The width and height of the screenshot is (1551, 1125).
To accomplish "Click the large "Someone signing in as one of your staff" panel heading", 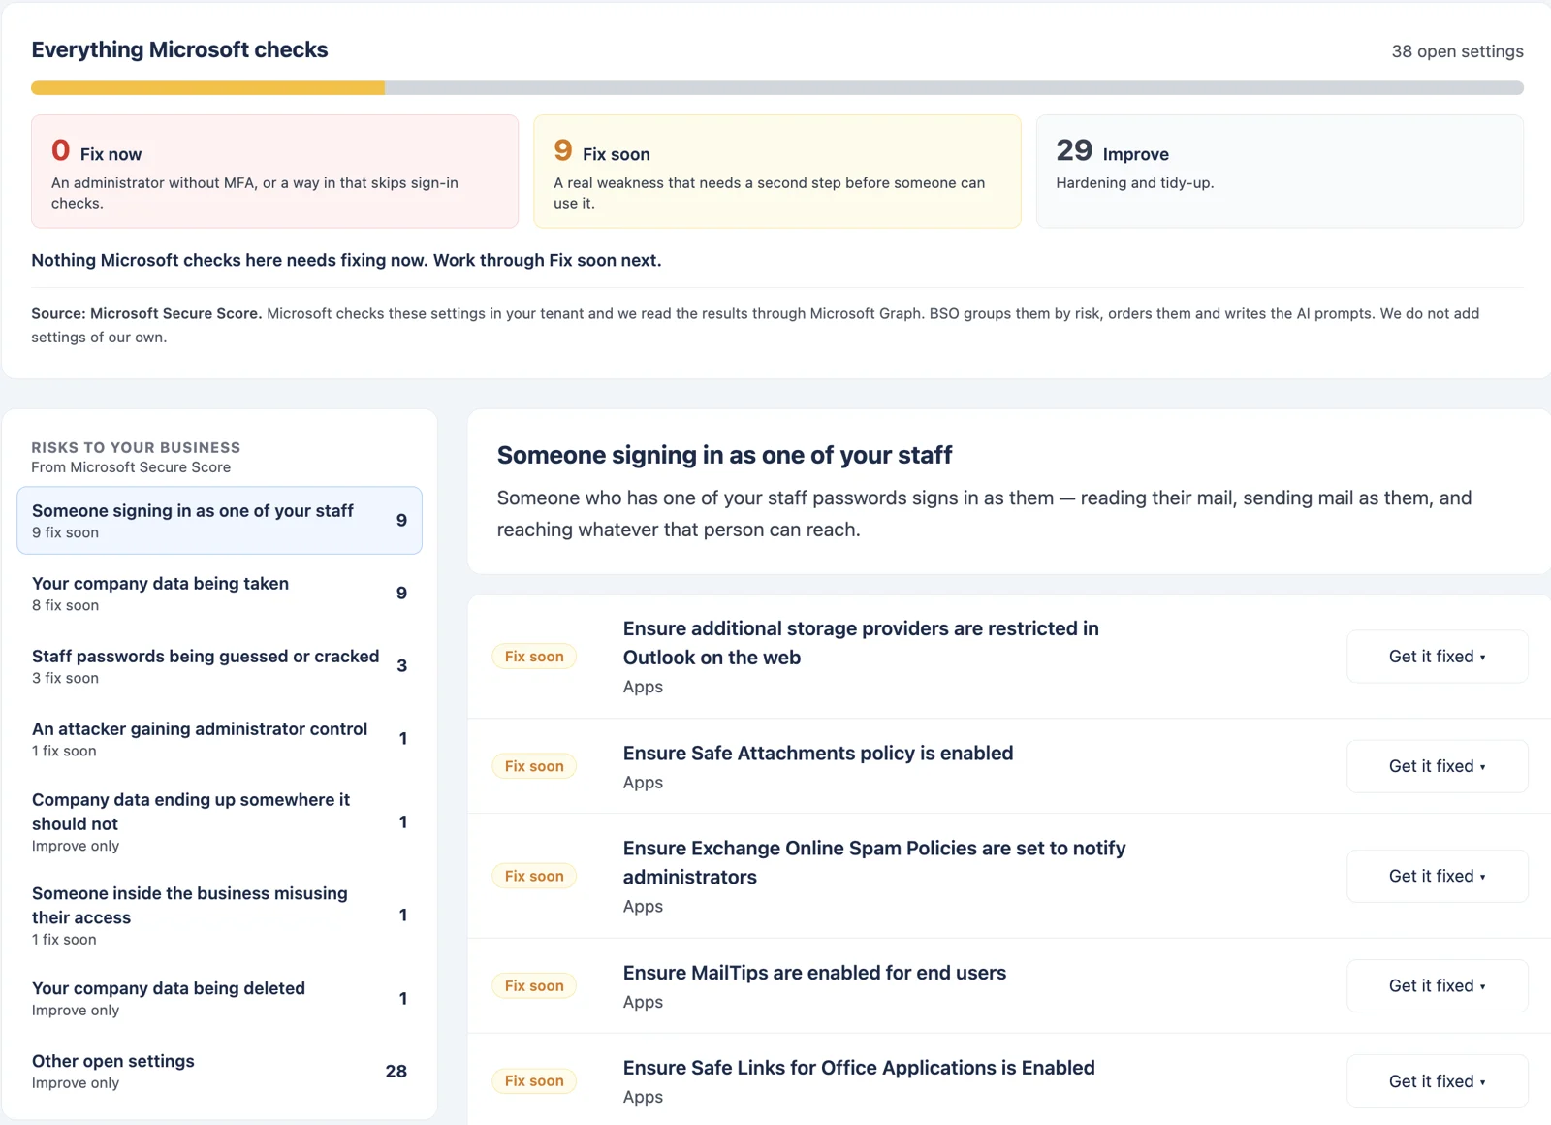I will pos(724,455).
